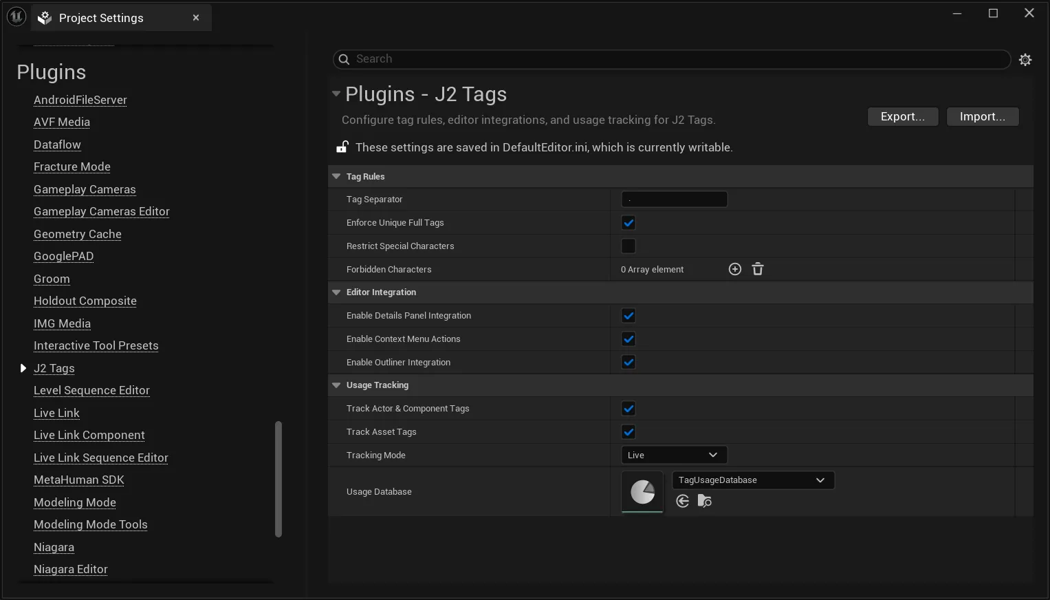Open the settings gear next to search

click(1025, 60)
